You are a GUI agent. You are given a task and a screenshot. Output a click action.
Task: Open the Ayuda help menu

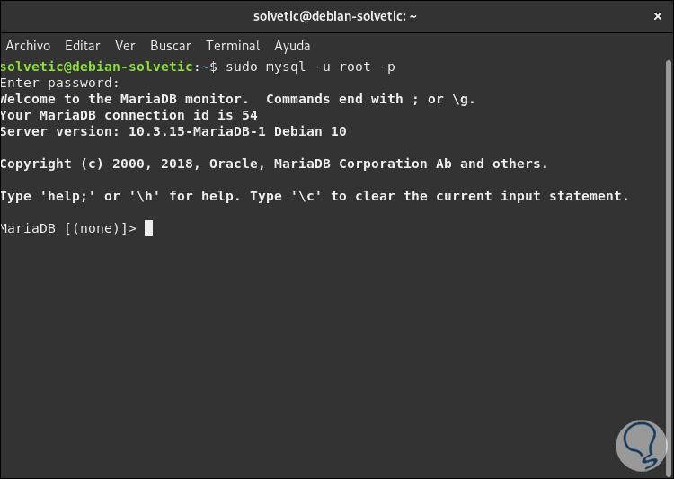[x=292, y=45]
